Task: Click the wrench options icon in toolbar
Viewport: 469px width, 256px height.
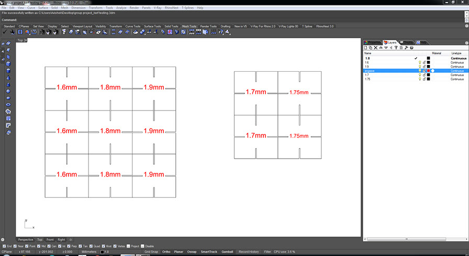Action: (x=13, y=32)
